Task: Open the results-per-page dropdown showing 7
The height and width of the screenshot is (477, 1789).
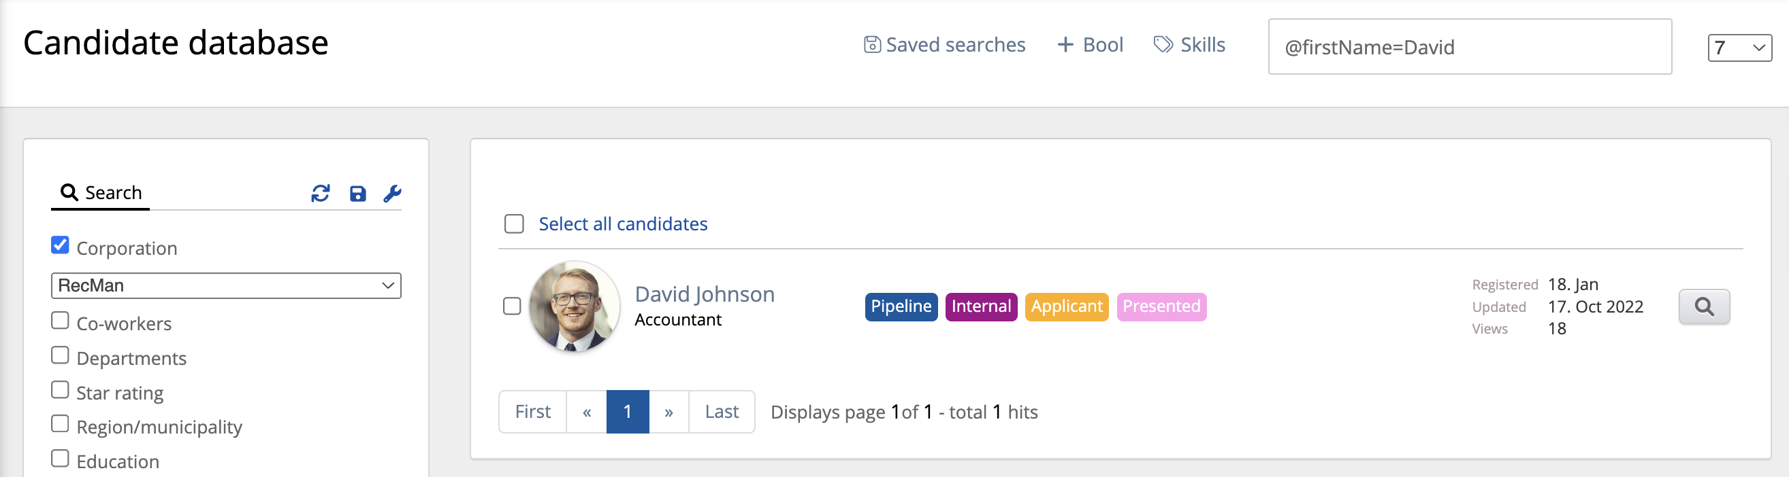Action: (x=1739, y=48)
